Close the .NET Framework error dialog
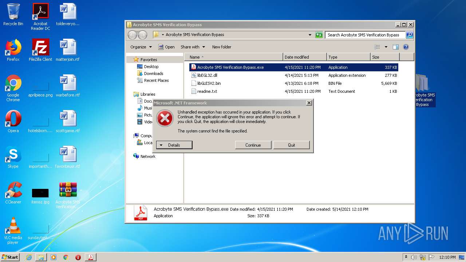Screen dimensions: 466x262 tap(309, 103)
